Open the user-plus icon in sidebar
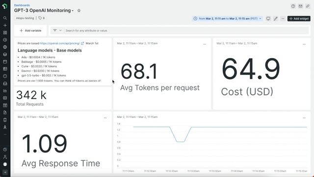The height and width of the screenshot is (177, 314). pyautogui.click(x=5, y=157)
